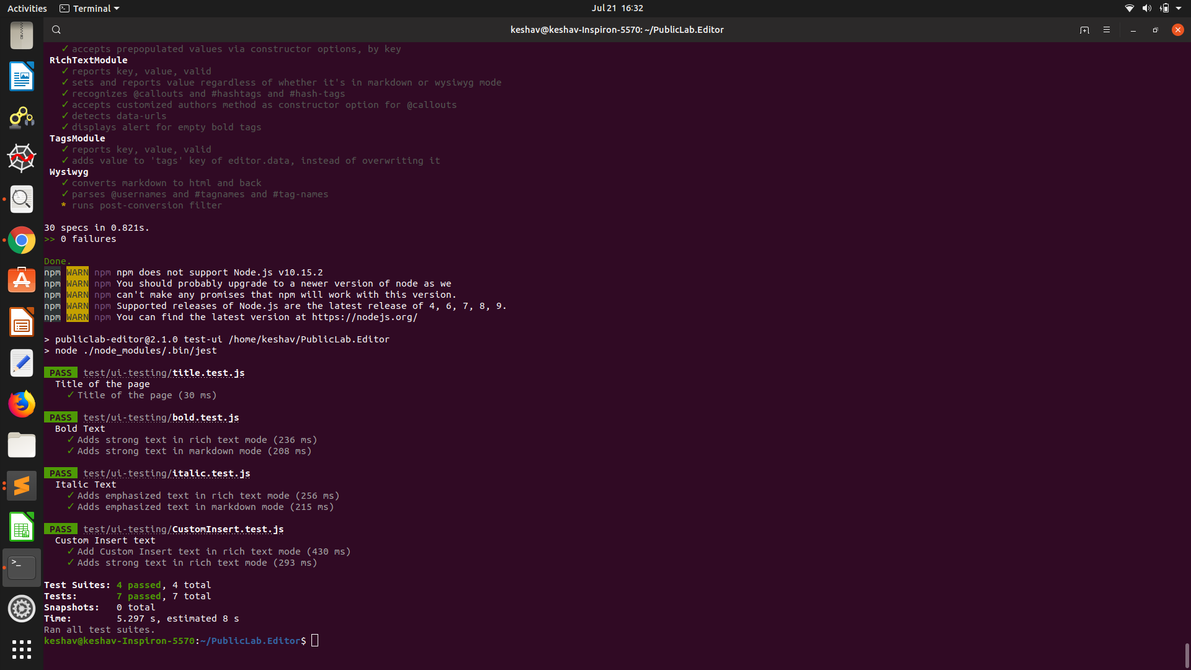
Task: Click the Show Applications grid icon
Action: pyautogui.click(x=22, y=650)
